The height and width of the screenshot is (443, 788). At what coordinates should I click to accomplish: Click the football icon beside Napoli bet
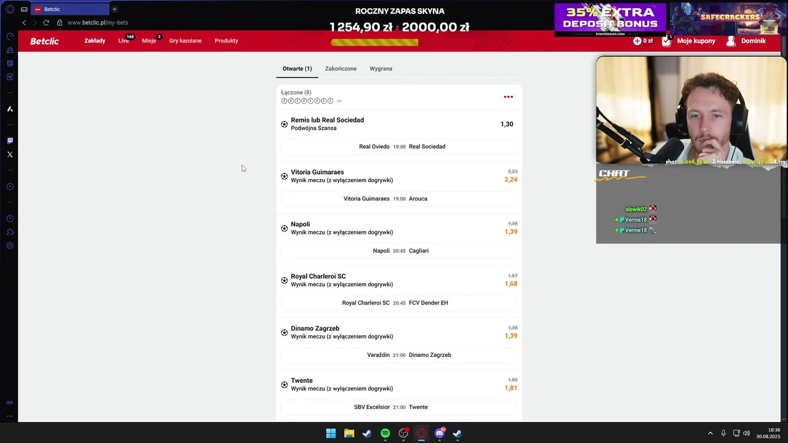pos(284,228)
